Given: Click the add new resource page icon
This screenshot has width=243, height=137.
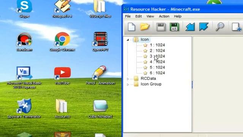Looking at the screenshot, I should [x=236, y=27].
